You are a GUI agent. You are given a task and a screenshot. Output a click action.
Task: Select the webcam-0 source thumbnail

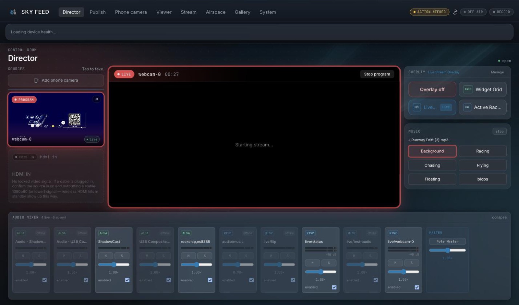56,120
